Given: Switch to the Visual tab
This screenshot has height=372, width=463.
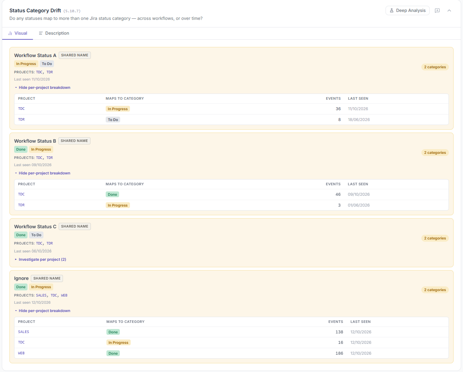Looking at the screenshot, I should tap(18, 33).
